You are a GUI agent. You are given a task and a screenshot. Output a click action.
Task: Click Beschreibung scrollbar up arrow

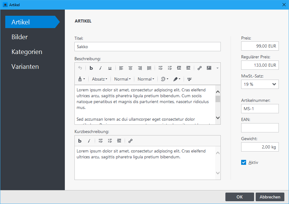point(218,92)
